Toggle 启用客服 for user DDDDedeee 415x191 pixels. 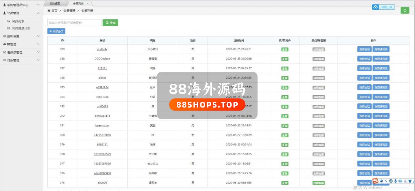(x=318, y=59)
